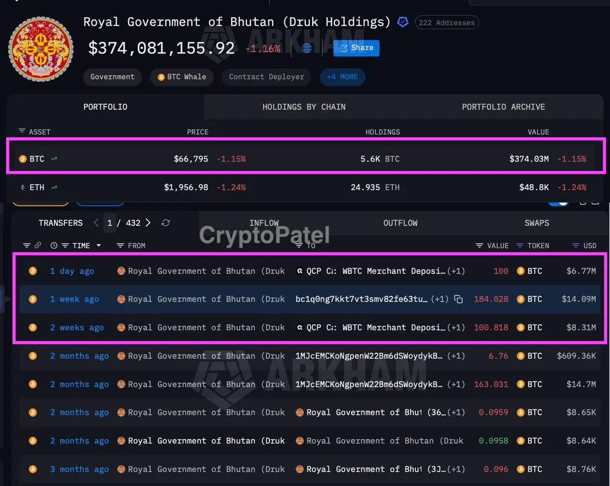Image resolution: width=610 pixels, height=486 pixels.
Task: Click BTC token icon on $6.77M row
Action: [521, 271]
